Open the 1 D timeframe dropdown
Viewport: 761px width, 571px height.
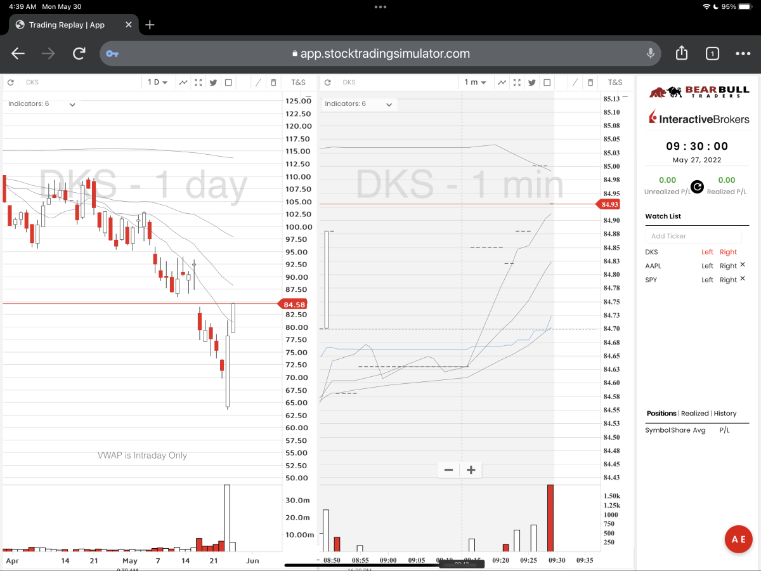157,82
